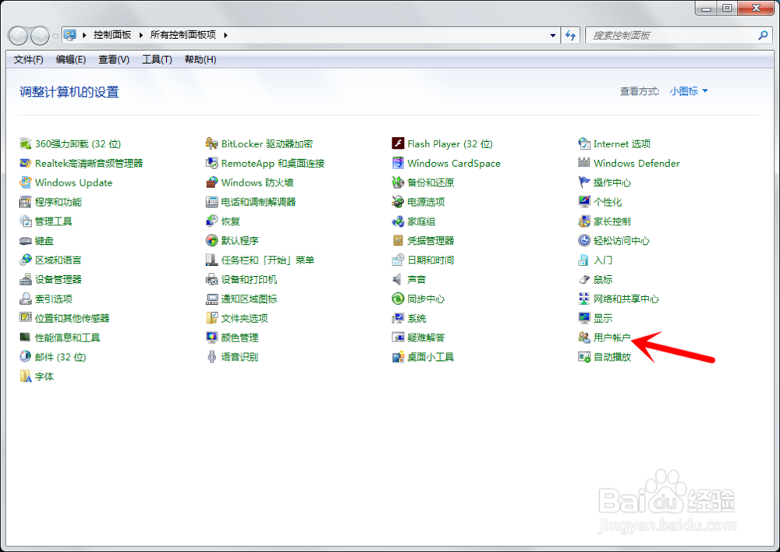
Task: Open the 设备和打印机 link
Action: pyautogui.click(x=249, y=279)
